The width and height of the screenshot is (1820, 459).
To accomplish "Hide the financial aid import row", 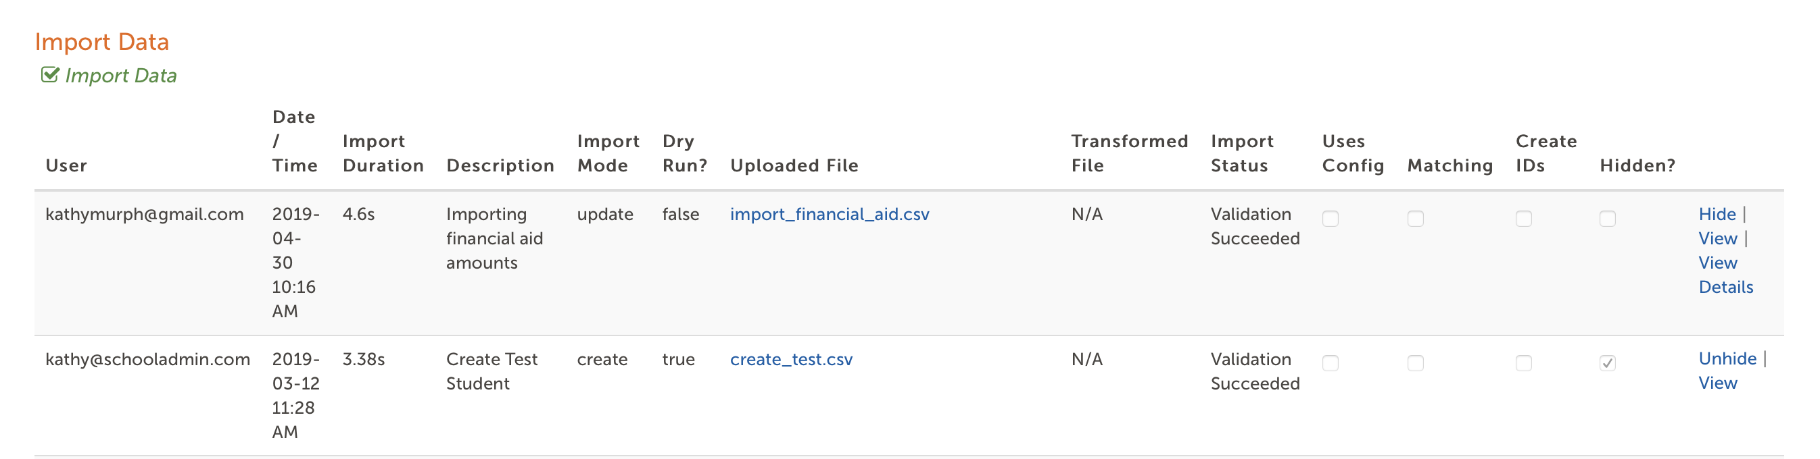I will click(1717, 215).
